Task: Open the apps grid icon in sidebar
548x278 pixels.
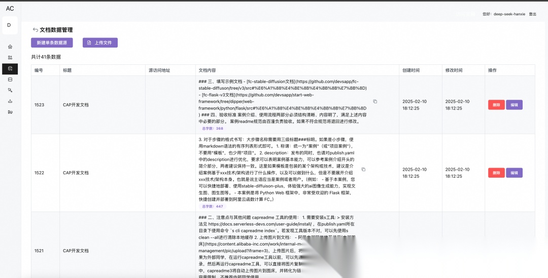Action: 10,58
